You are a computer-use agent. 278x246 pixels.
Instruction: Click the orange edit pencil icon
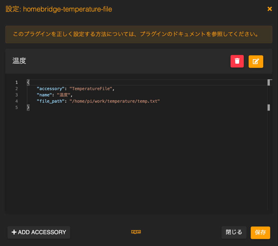point(256,61)
